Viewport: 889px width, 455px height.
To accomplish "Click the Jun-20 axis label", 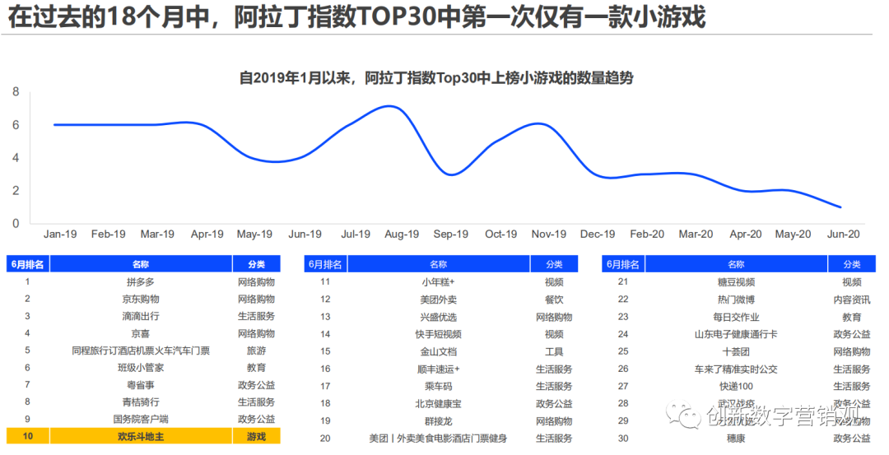I will pos(843,234).
